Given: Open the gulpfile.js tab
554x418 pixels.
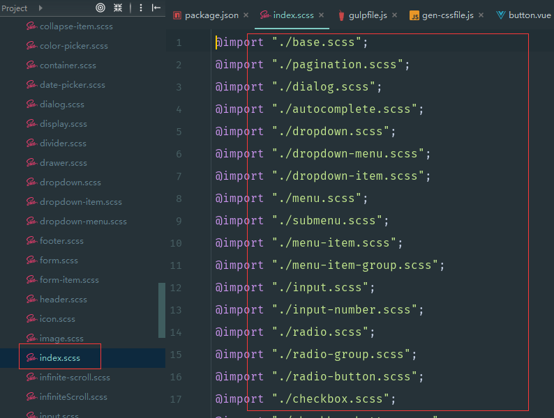Looking at the screenshot, I should 368,15.
